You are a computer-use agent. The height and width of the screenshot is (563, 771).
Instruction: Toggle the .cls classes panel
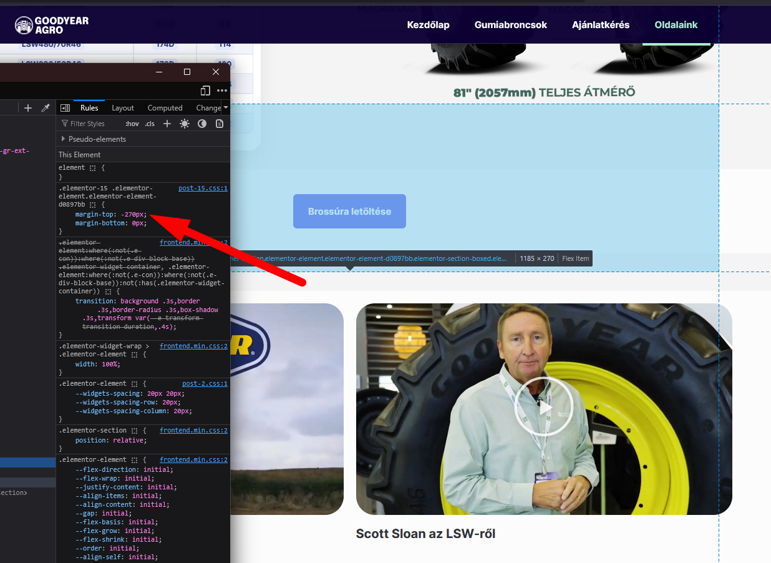150,124
